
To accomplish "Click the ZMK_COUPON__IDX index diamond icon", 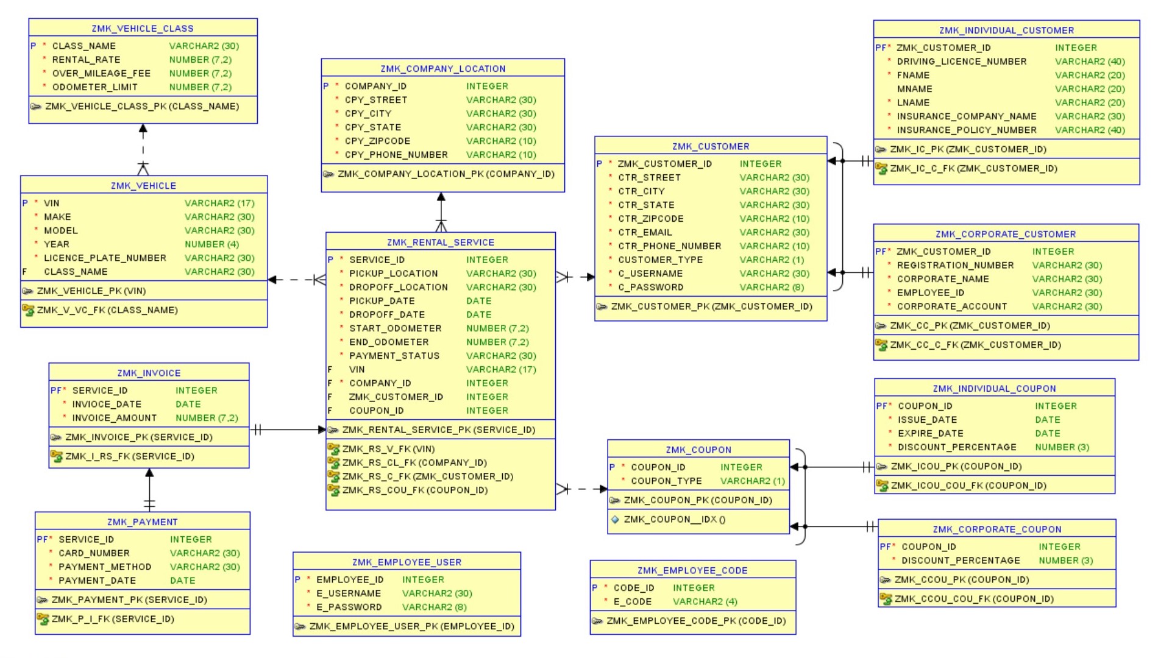I will (616, 519).
